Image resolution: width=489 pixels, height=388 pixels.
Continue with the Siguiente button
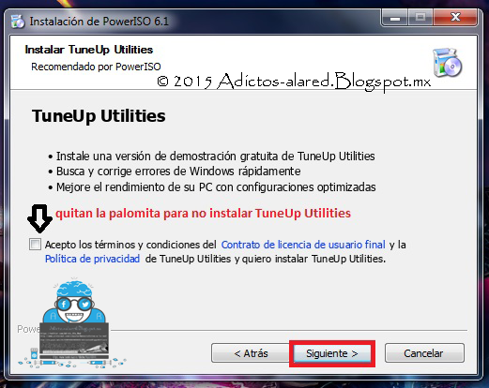point(332,353)
